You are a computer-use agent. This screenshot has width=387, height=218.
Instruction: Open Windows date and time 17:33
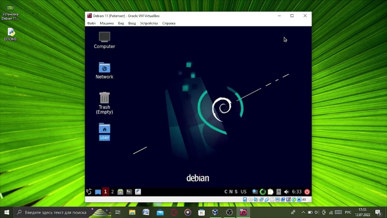pos(363,212)
